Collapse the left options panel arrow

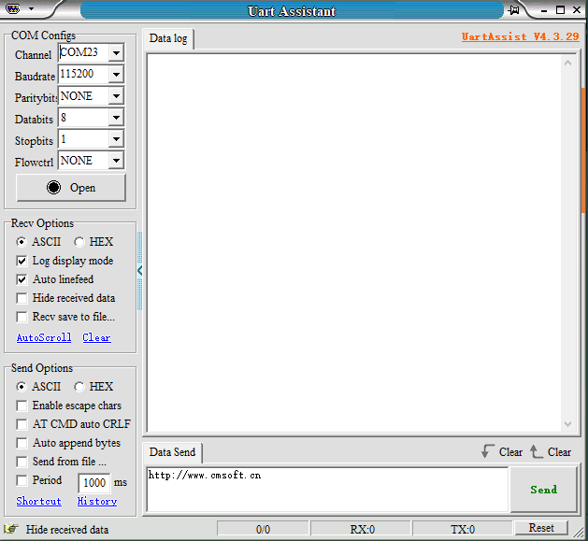point(139,270)
